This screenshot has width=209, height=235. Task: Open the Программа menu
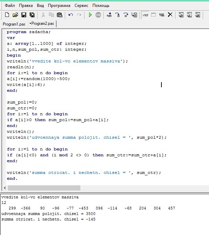pos(59,6)
